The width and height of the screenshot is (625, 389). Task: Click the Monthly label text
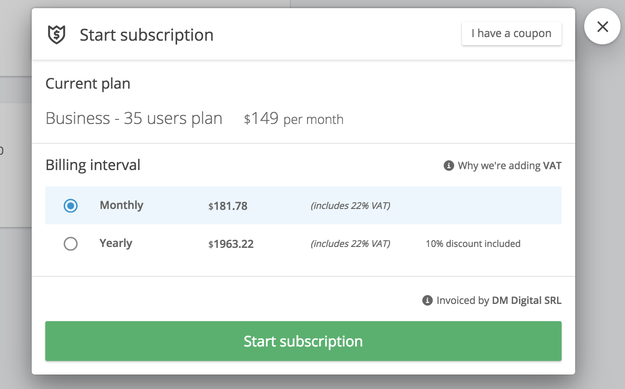click(121, 205)
